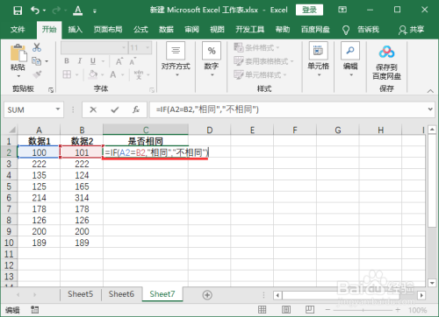Click the 保存到百度网盘 cloud icon
The image size is (439, 317).
(x=386, y=52)
